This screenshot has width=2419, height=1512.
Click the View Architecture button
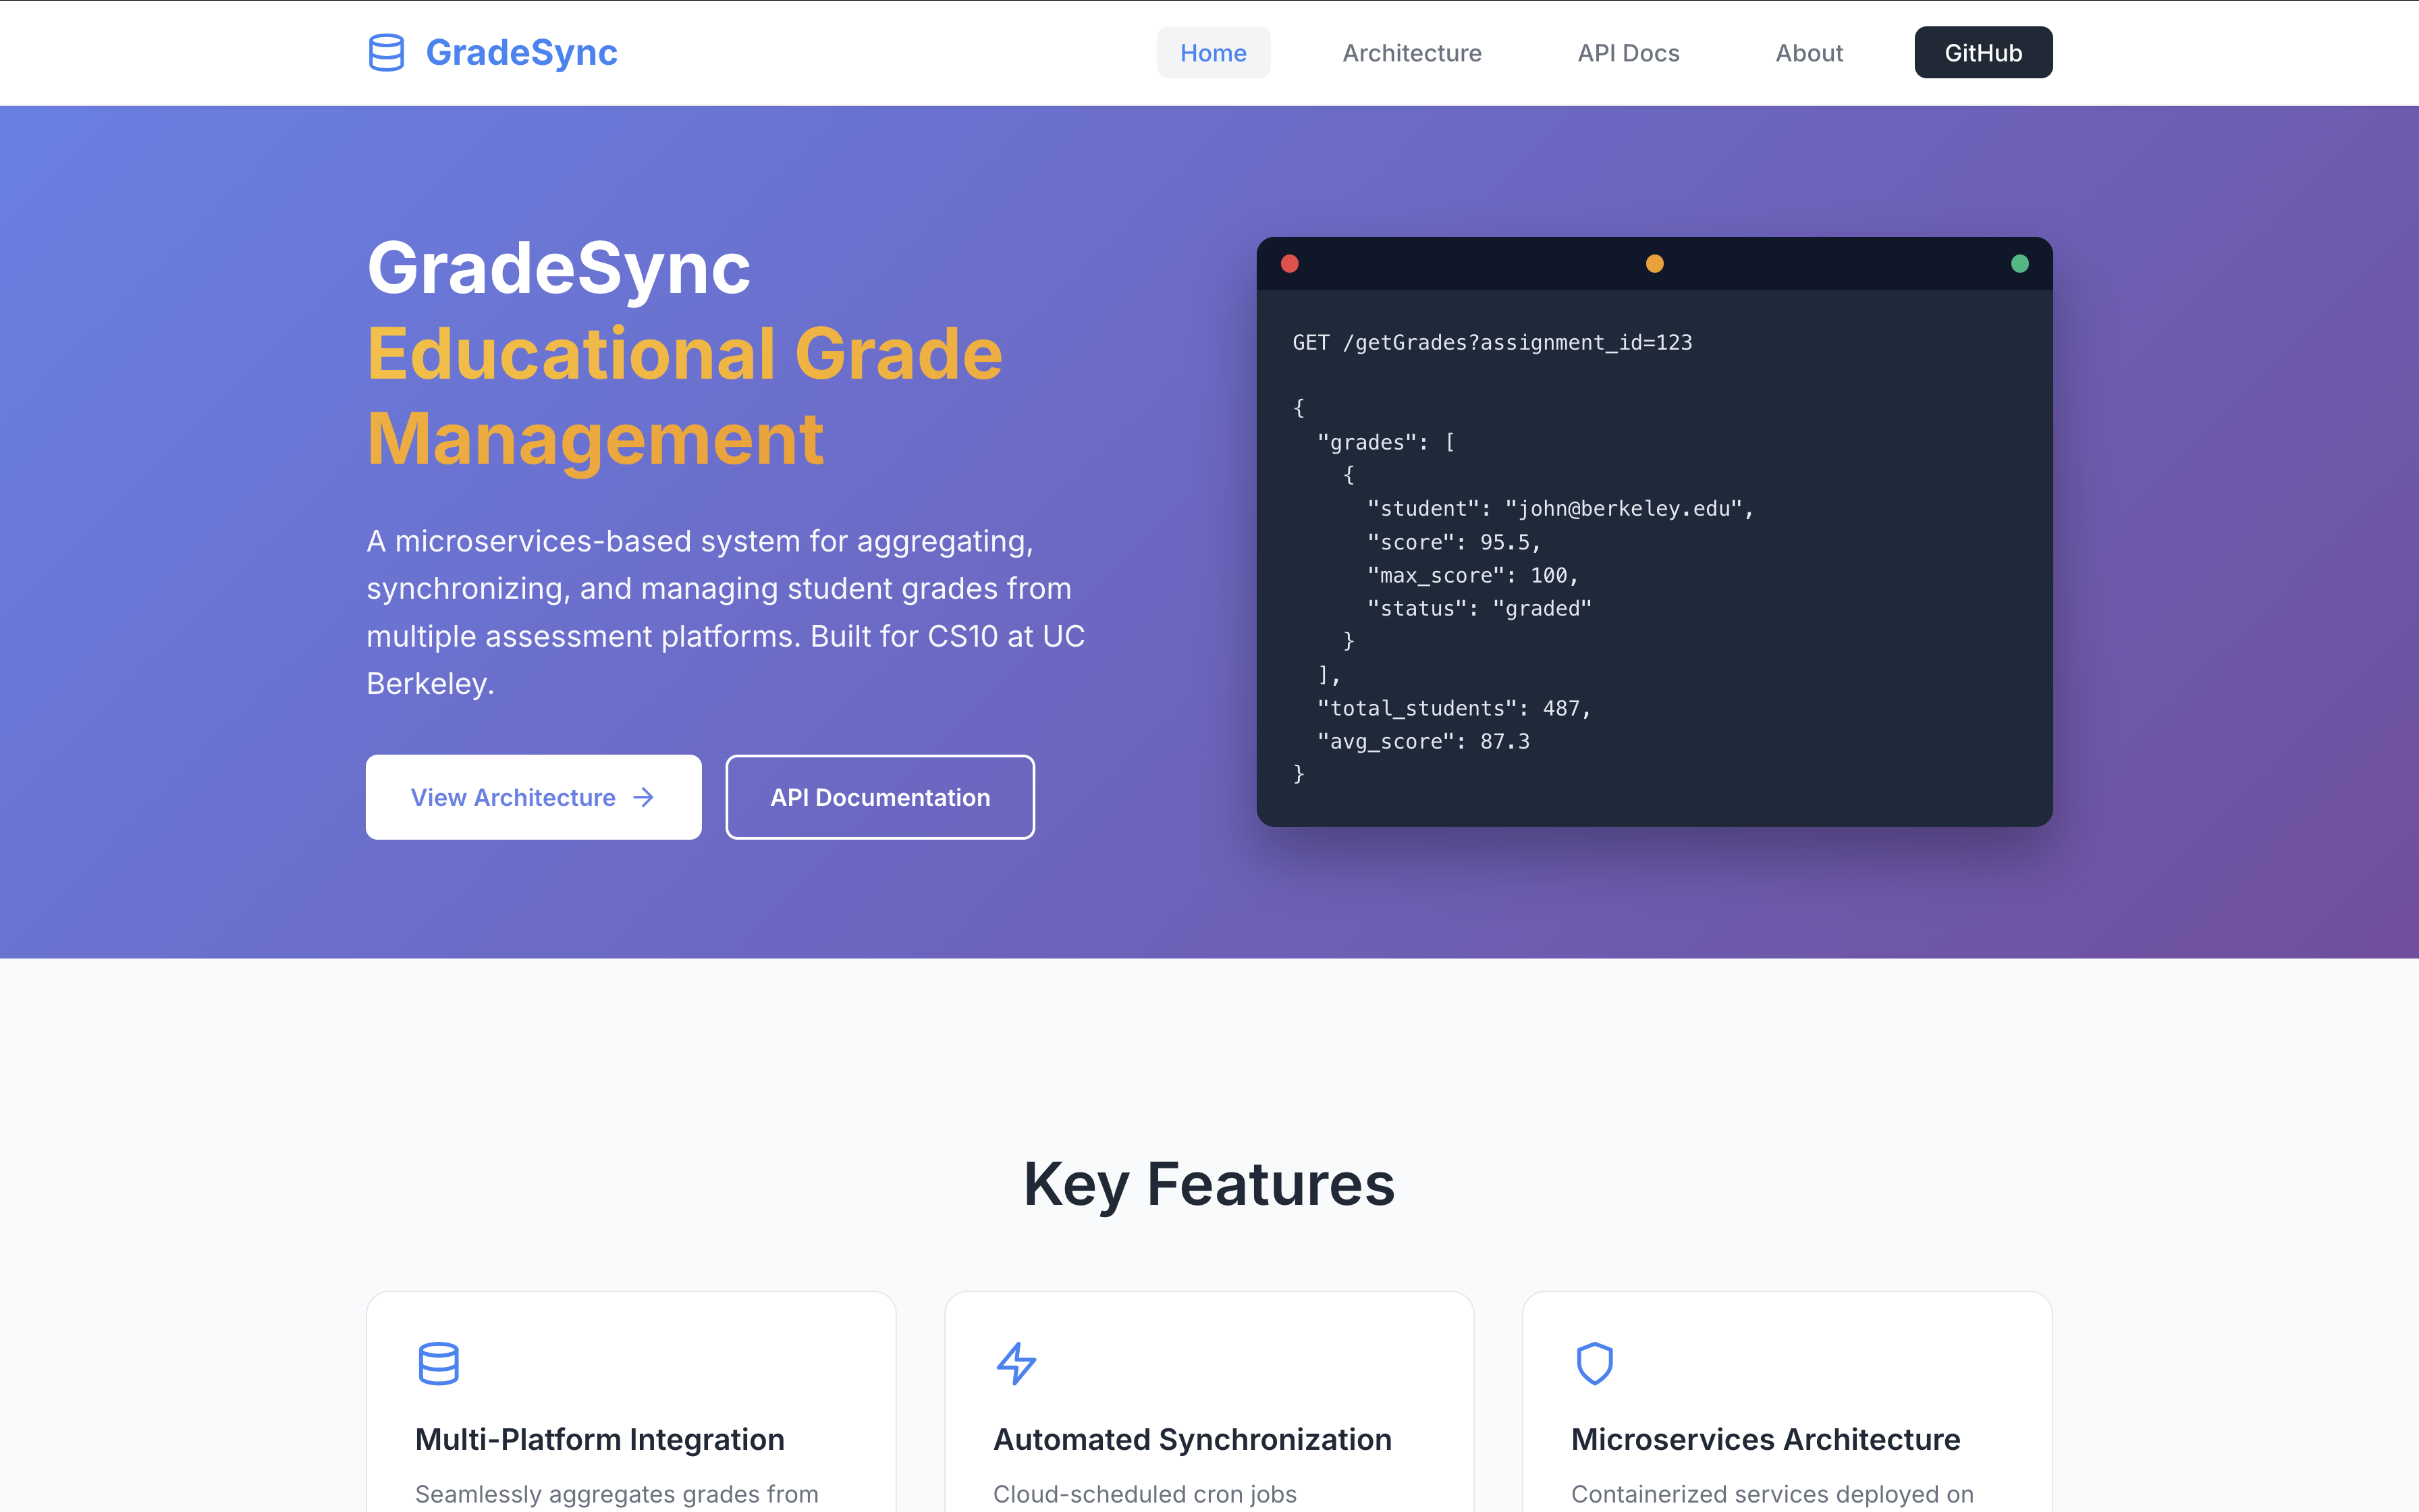(x=534, y=797)
